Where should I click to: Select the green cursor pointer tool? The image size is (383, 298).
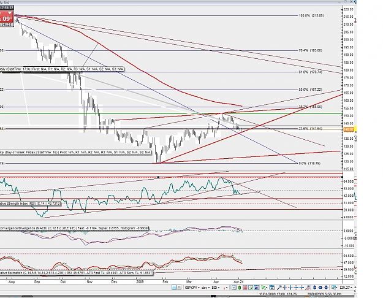point(263,288)
